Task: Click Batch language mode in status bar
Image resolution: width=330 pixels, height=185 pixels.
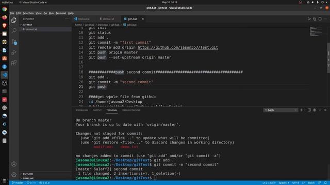Action: 311,183
